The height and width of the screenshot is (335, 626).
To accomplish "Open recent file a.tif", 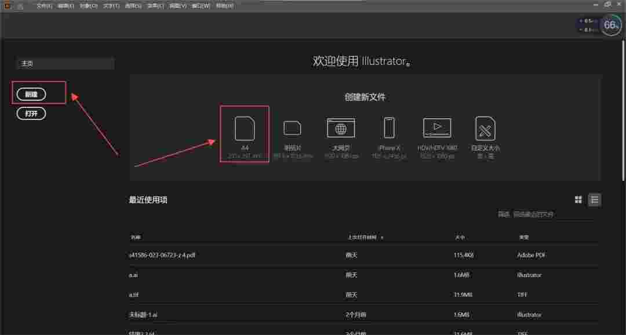I will (133, 294).
